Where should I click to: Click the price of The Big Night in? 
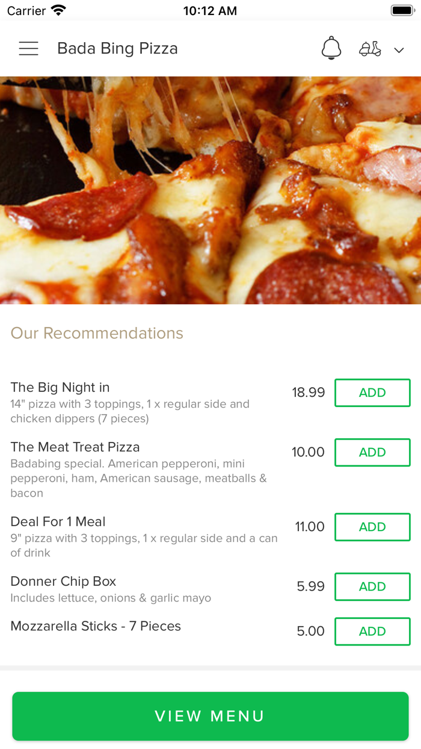pos(309,393)
